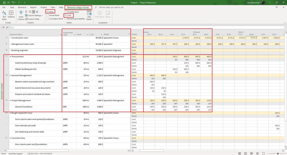The height and width of the screenshot is (155, 287).
Task: Switch to Team Planner view in status bar
Action: (x=251, y=153)
